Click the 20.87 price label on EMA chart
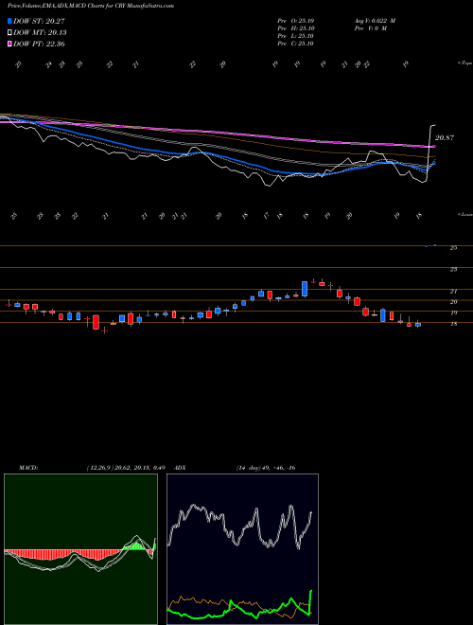 click(x=445, y=138)
